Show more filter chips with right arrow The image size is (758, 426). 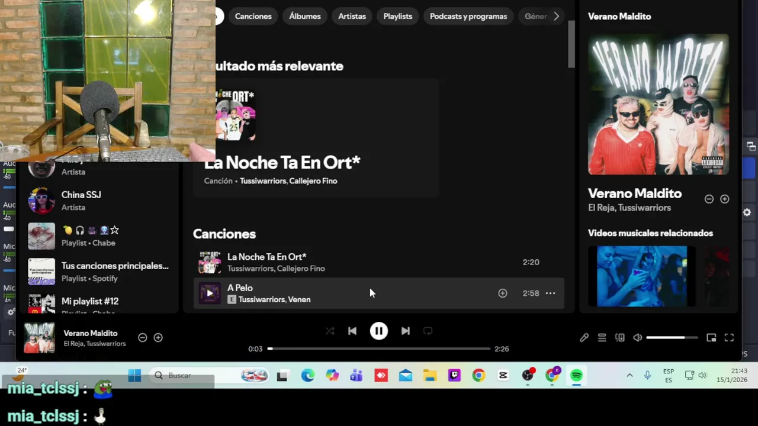tap(556, 16)
